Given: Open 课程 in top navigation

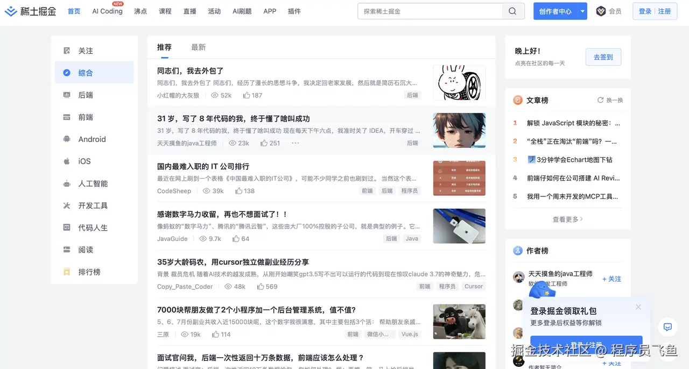Looking at the screenshot, I should 165,11.
